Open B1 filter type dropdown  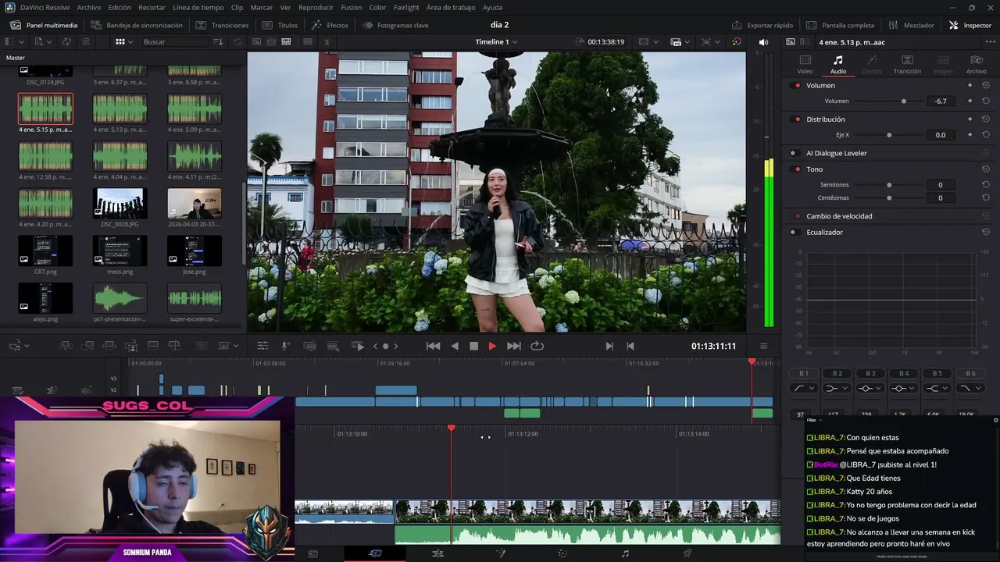[804, 388]
